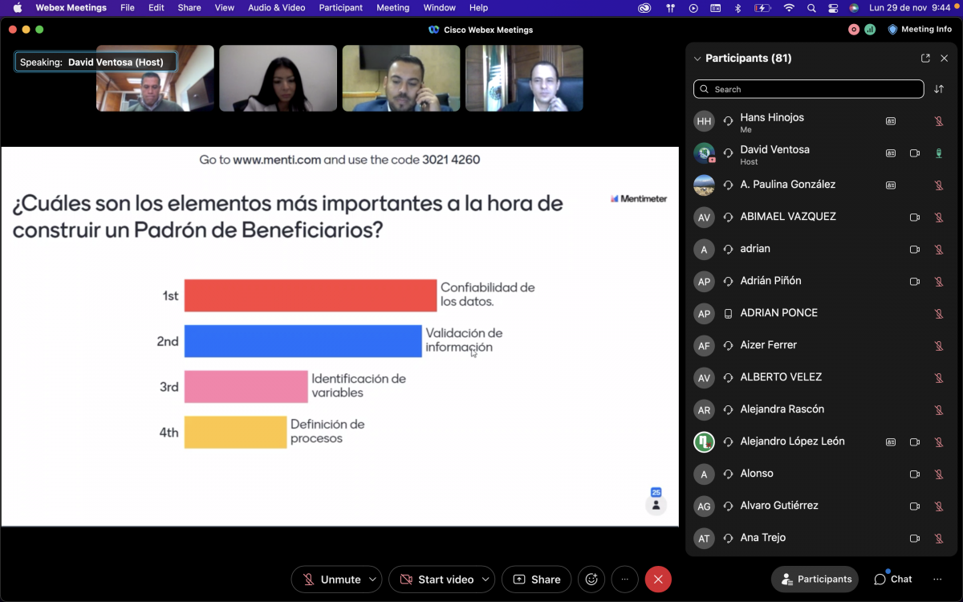Open the participant sort options
Viewport: 963px width, 602px height.
point(939,89)
